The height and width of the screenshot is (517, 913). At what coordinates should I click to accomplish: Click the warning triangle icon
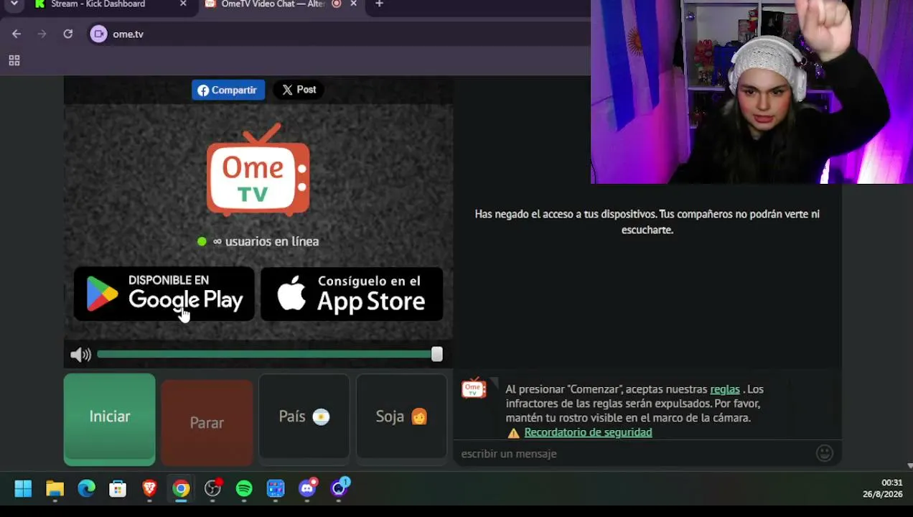pos(513,433)
